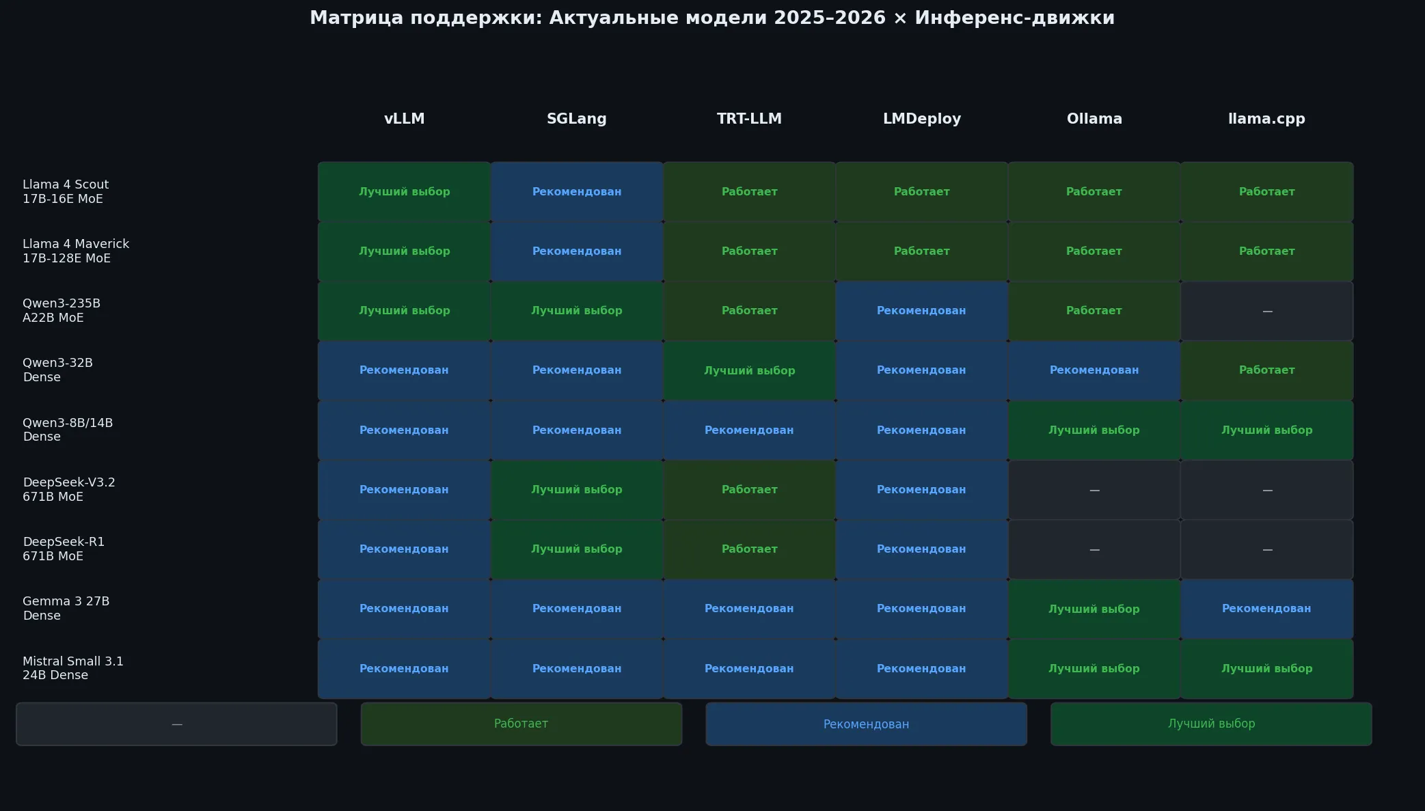Image resolution: width=1425 pixels, height=811 pixels.
Task: Select the Llama 4 Scout row label
Action: click(66, 191)
